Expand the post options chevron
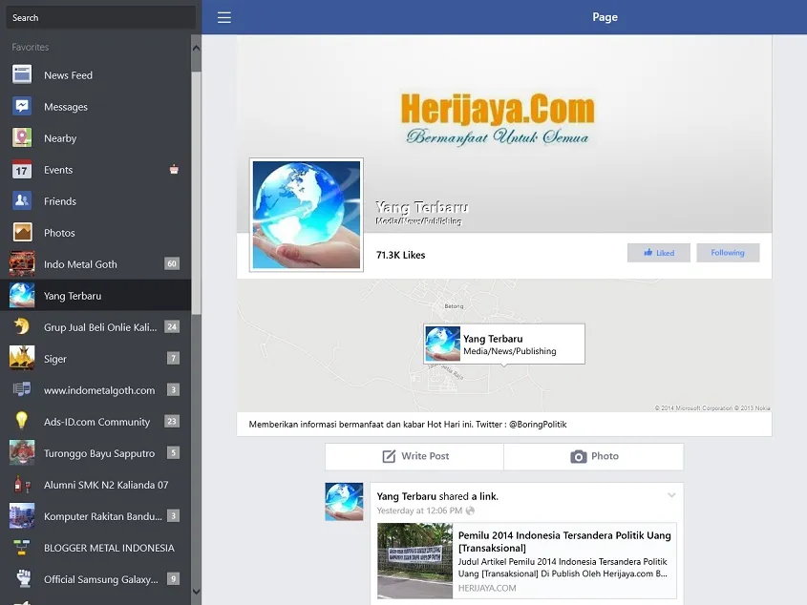The width and height of the screenshot is (807, 605). point(671,495)
